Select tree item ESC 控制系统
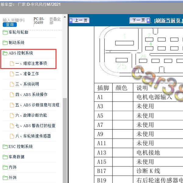 [x=20, y=147]
